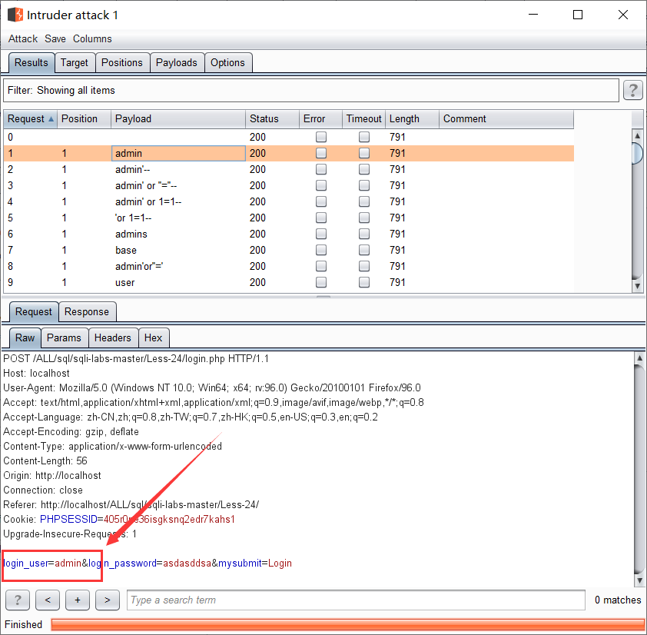Sort by the Status column header
The image size is (647, 635).
272,119
